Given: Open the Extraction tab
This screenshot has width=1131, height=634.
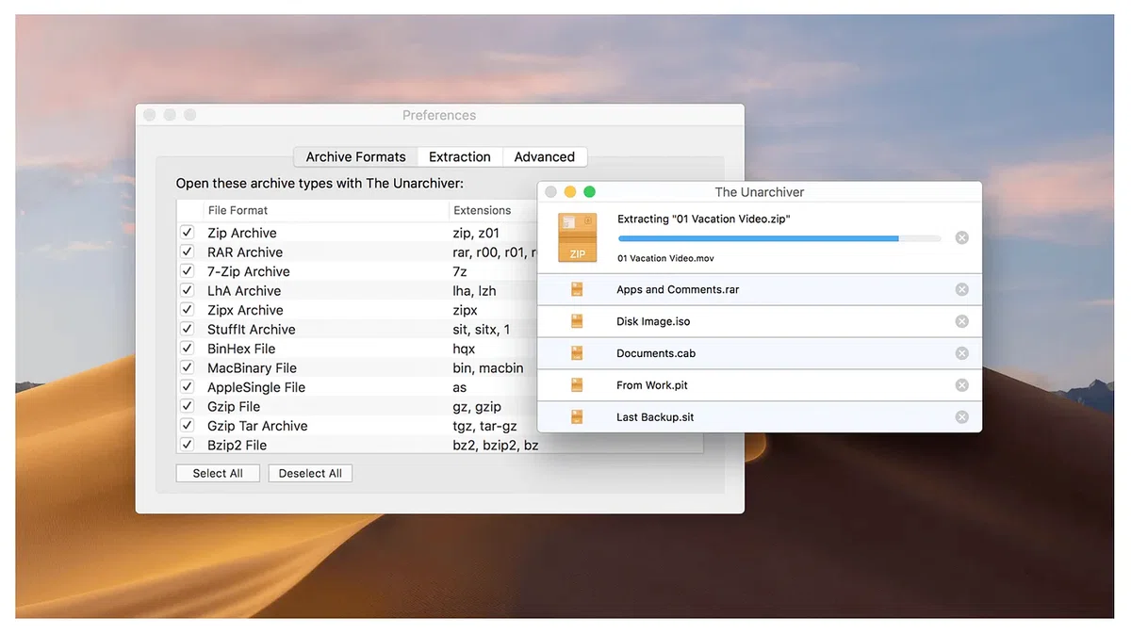Looking at the screenshot, I should [x=460, y=157].
